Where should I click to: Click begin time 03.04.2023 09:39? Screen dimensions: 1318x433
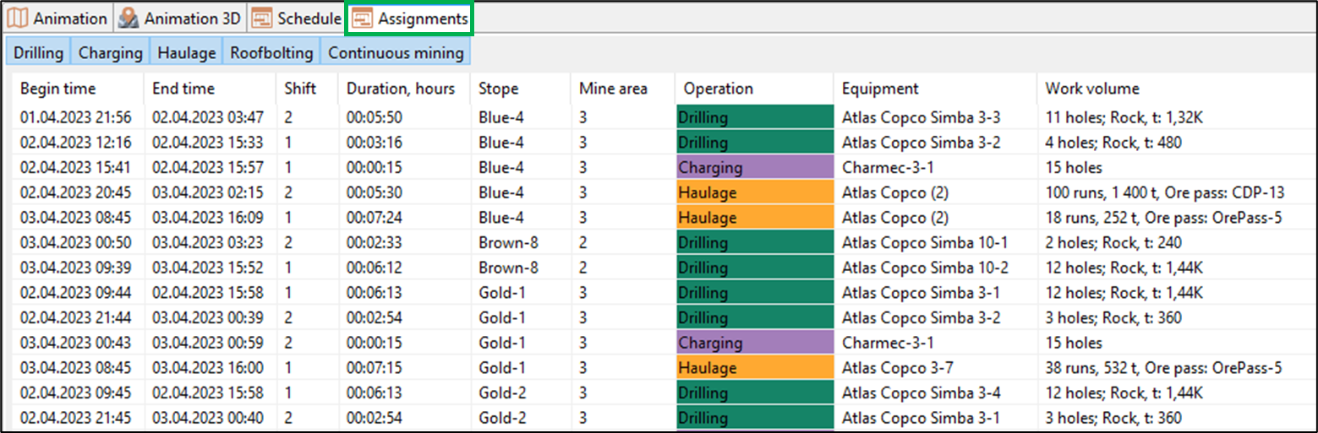tap(76, 268)
